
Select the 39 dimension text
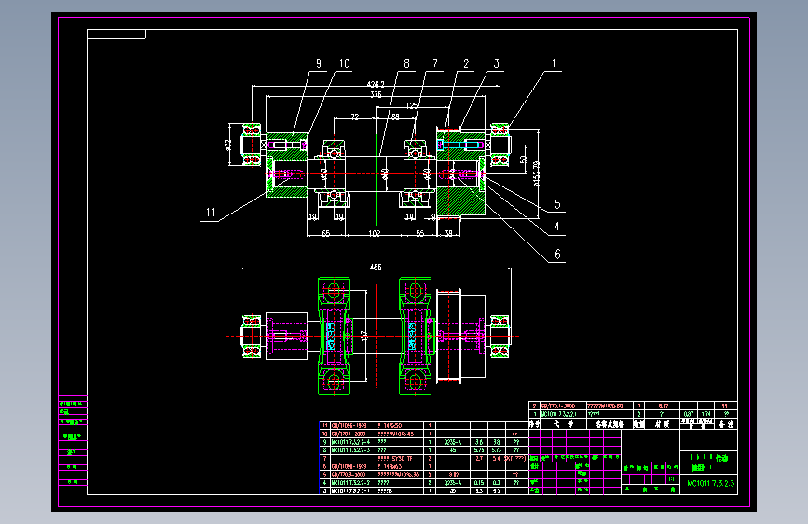tap(448, 234)
